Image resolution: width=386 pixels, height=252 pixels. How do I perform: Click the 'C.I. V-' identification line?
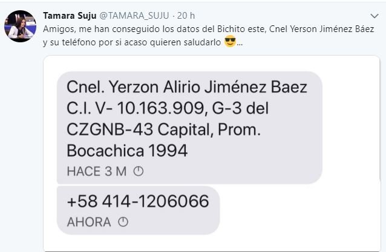[x=168, y=108]
